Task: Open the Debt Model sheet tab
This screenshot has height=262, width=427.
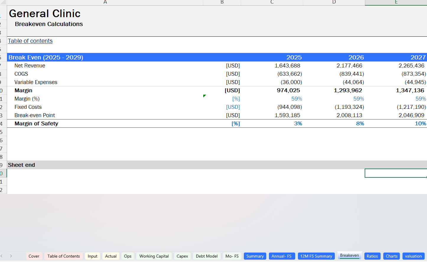Action: click(207, 256)
